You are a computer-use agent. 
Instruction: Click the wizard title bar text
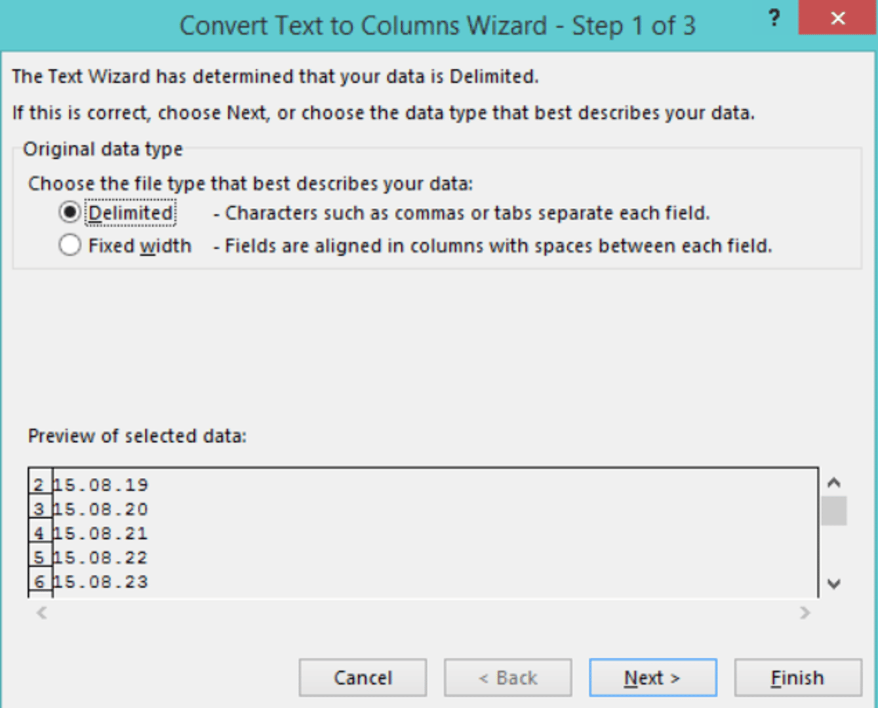(x=437, y=26)
